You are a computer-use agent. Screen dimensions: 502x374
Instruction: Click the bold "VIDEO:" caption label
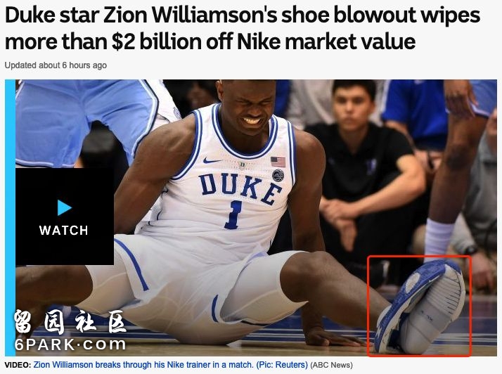pos(18,365)
